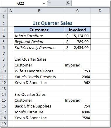The image size is (111, 128).
Task: Click the 2nd Quarter Sales cell
Action: [x=39, y=59]
